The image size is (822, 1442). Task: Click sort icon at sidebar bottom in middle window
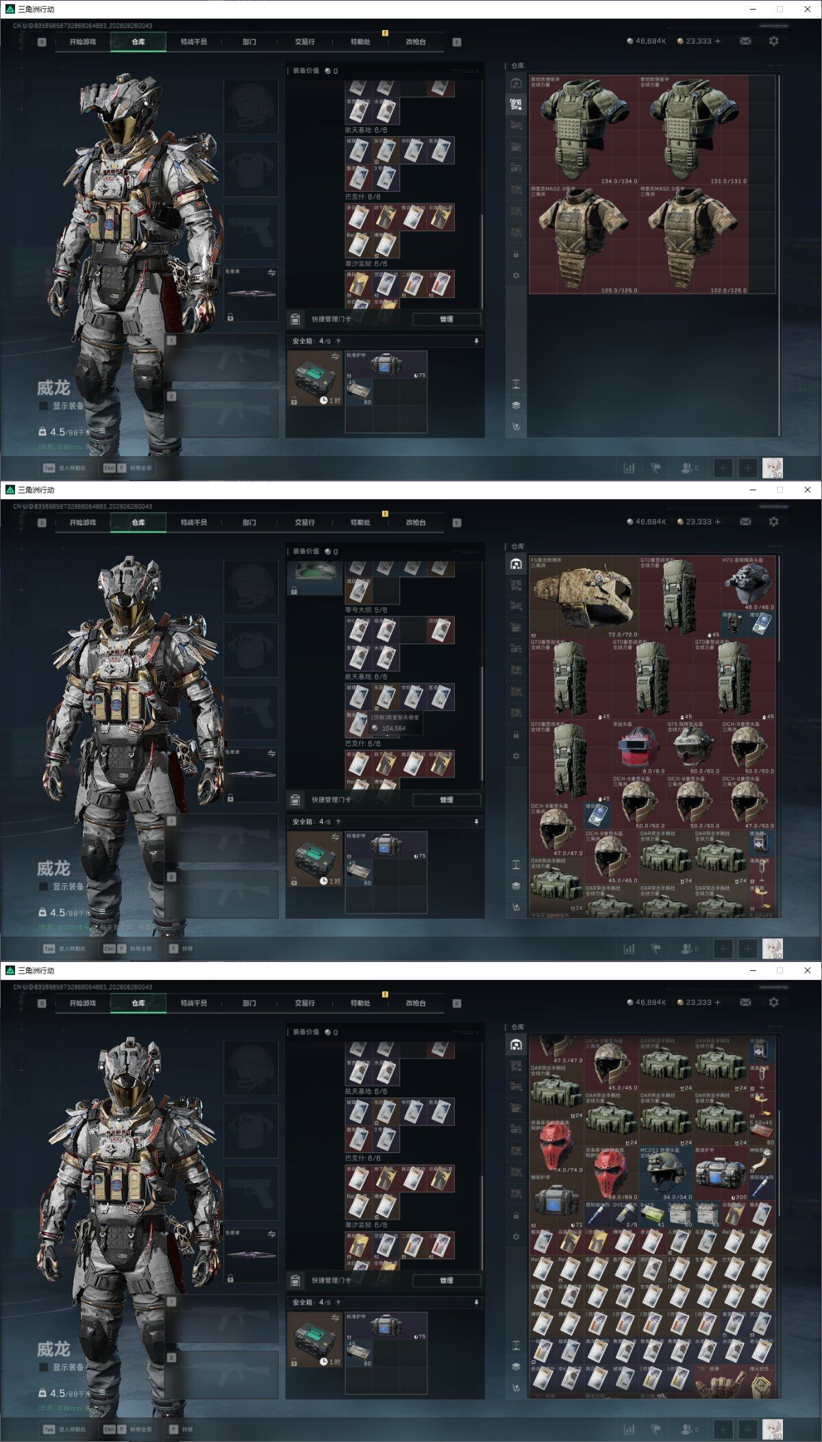[516, 907]
